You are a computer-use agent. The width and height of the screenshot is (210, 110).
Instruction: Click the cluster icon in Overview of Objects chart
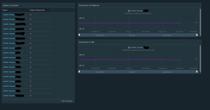[129, 11]
